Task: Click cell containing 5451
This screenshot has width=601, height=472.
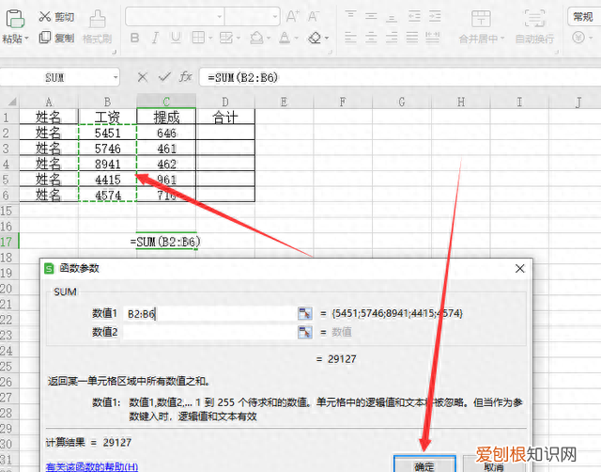Action: click(108, 133)
